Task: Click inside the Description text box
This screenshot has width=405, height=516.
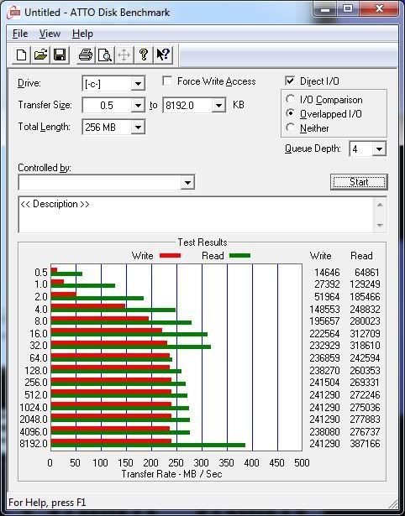Action: click(x=196, y=215)
